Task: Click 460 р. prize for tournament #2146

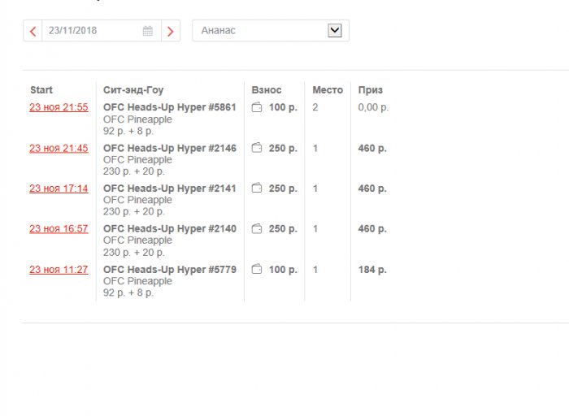Action: point(372,149)
